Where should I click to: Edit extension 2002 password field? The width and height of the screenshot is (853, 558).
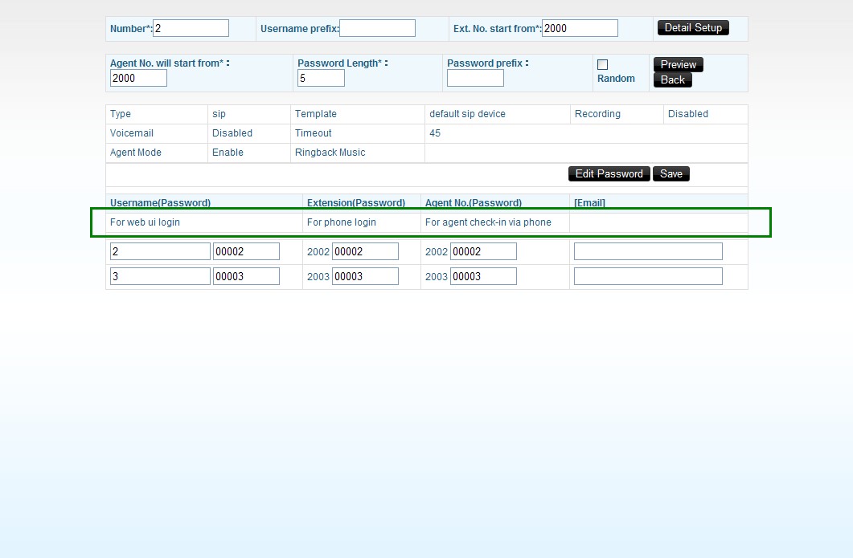tap(365, 251)
